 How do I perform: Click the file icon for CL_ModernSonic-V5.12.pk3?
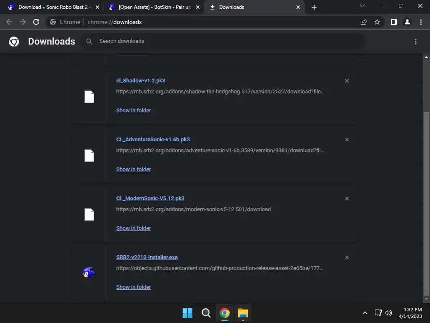tap(89, 214)
